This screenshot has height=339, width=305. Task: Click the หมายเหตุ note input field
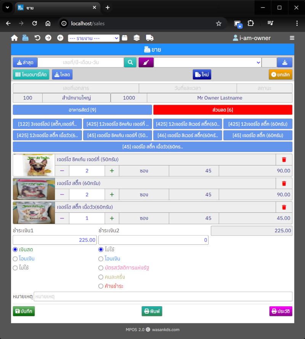click(163, 296)
